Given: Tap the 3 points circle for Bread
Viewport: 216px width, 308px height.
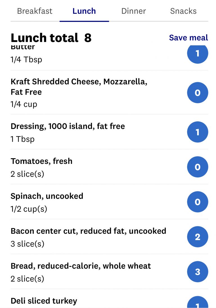Looking at the screenshot, I should [x=197, y=272].
